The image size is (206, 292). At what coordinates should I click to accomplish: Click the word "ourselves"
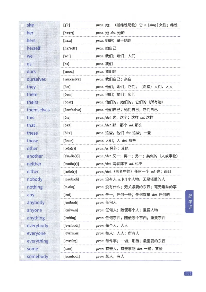click(36, 79)
